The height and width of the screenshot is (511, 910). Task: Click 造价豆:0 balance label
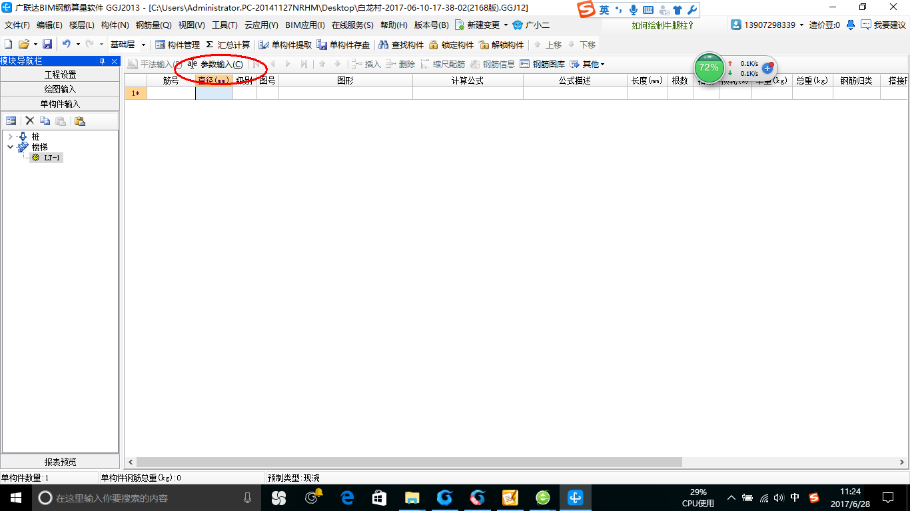(825, 25)
